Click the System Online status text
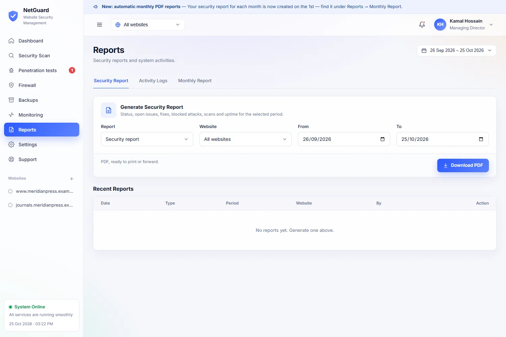506x337 pixels. 30,307
